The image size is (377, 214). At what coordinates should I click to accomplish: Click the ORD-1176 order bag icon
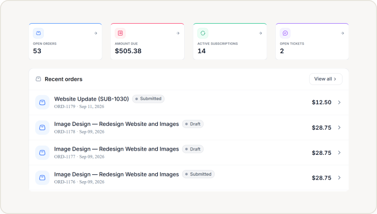point(43,178)
